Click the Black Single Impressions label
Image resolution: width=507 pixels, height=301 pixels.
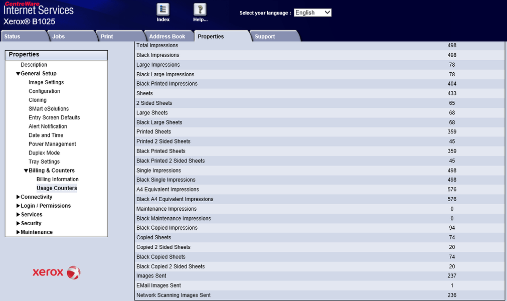[x=166, y=180]
